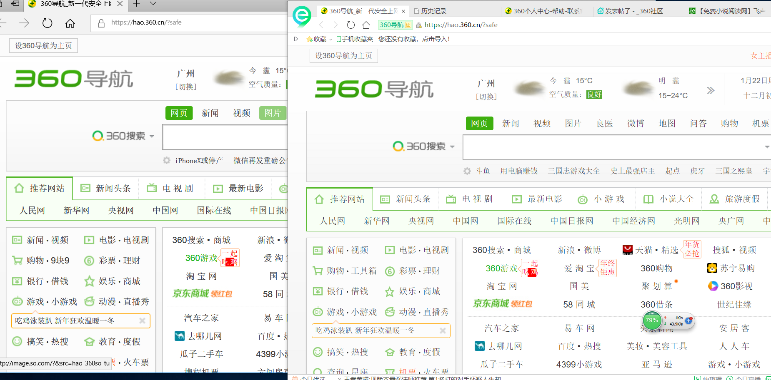Switch to 免费小说阅读网 tab

click(727, 11)
